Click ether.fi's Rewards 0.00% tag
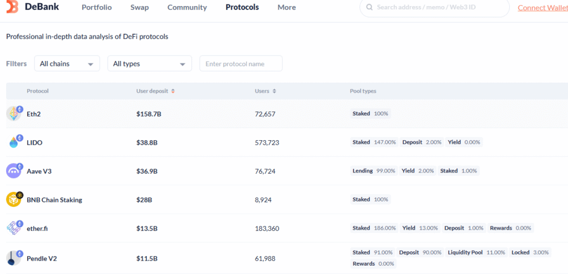This screenshot has height=274, width=568. tap(511, 228)
